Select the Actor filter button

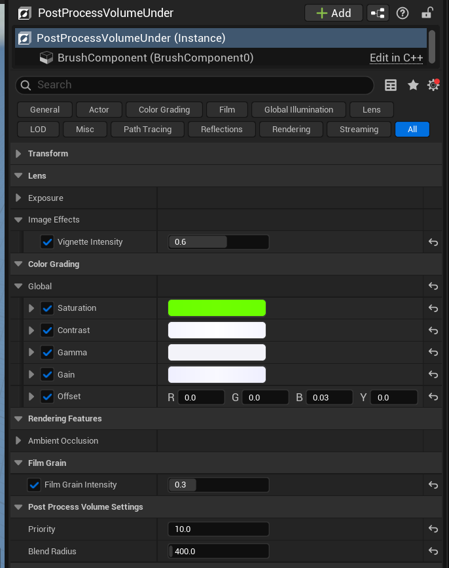[x=99, y=110]
